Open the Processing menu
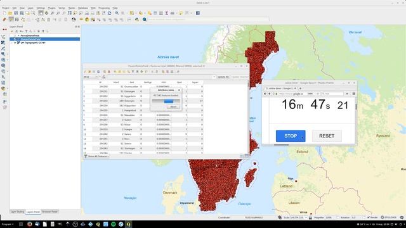The width and height of the screenshot is (406, 228). coord(104,8)
